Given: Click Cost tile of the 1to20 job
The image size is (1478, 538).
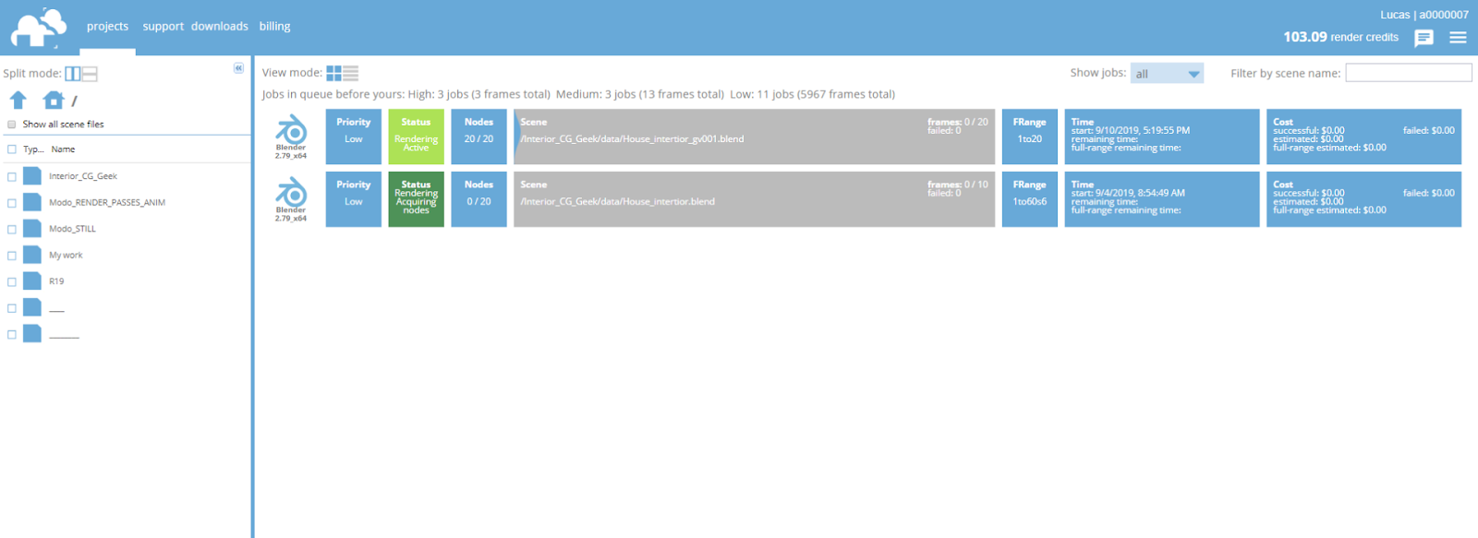Looking at the screenshot, I should (x=1364, y=137).
